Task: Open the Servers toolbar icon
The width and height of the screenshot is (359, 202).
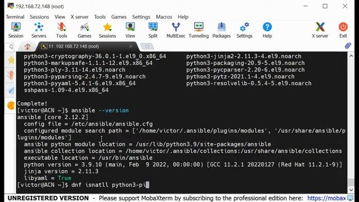Action: pyautogui.click(x=39, y=30)
